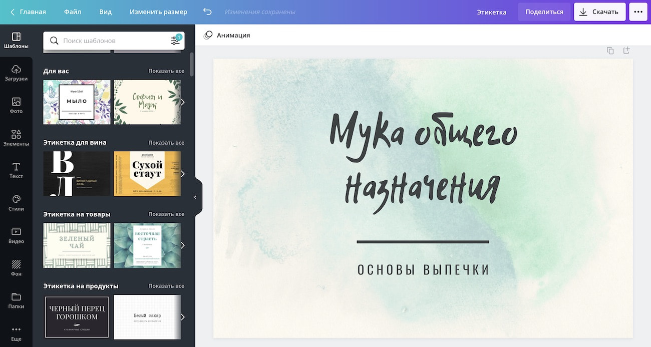Click the Для вас section heading
This screenshot has height=347, width=651.
(x=56, y=71)
